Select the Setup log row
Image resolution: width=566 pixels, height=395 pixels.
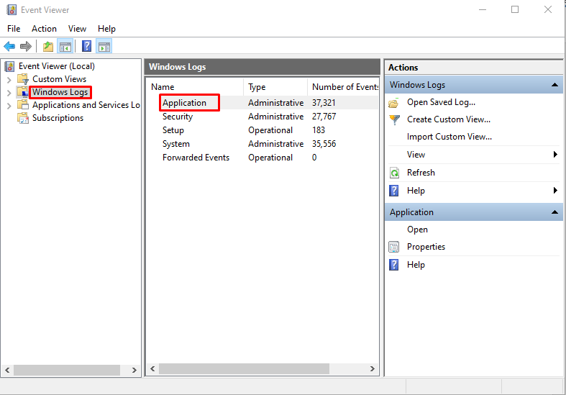tap(263, 130)
